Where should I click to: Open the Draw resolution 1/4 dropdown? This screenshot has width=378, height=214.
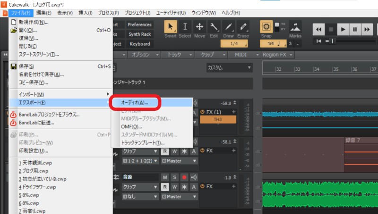[234, 43]
